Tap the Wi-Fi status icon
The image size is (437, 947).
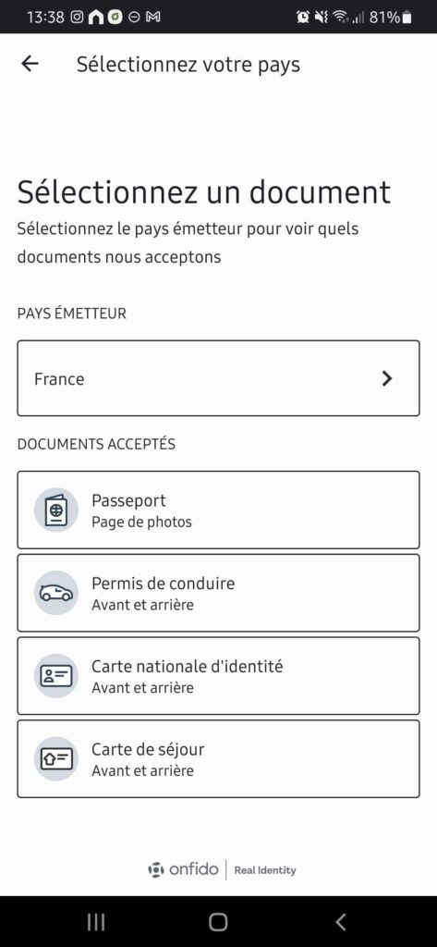click(x=342, y=18)
